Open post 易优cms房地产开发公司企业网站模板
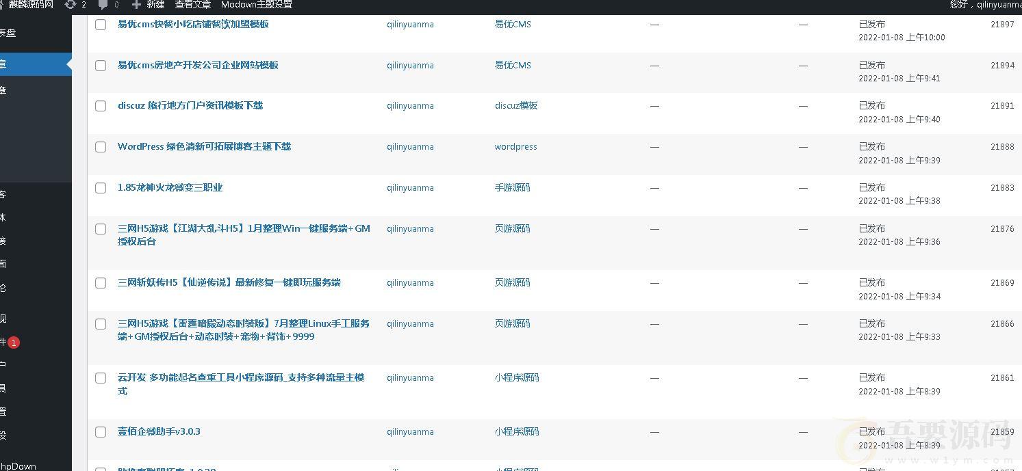Viewport: 1022px width, 471px height. point(198,65)
